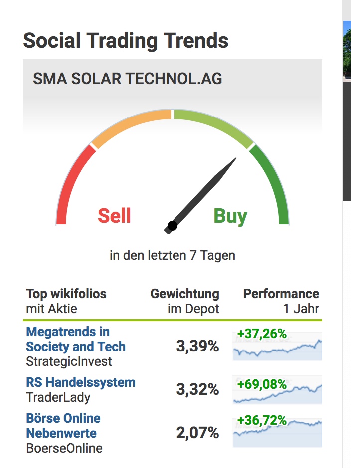Select the Sell label on the gauge
The height and width of the screenshot is (468, 351).
[114, 216]
